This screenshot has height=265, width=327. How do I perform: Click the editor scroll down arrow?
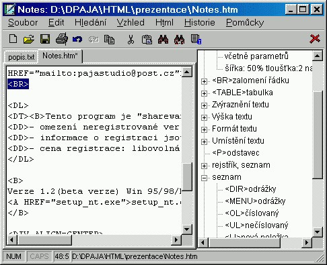click(x=187, y=229)
